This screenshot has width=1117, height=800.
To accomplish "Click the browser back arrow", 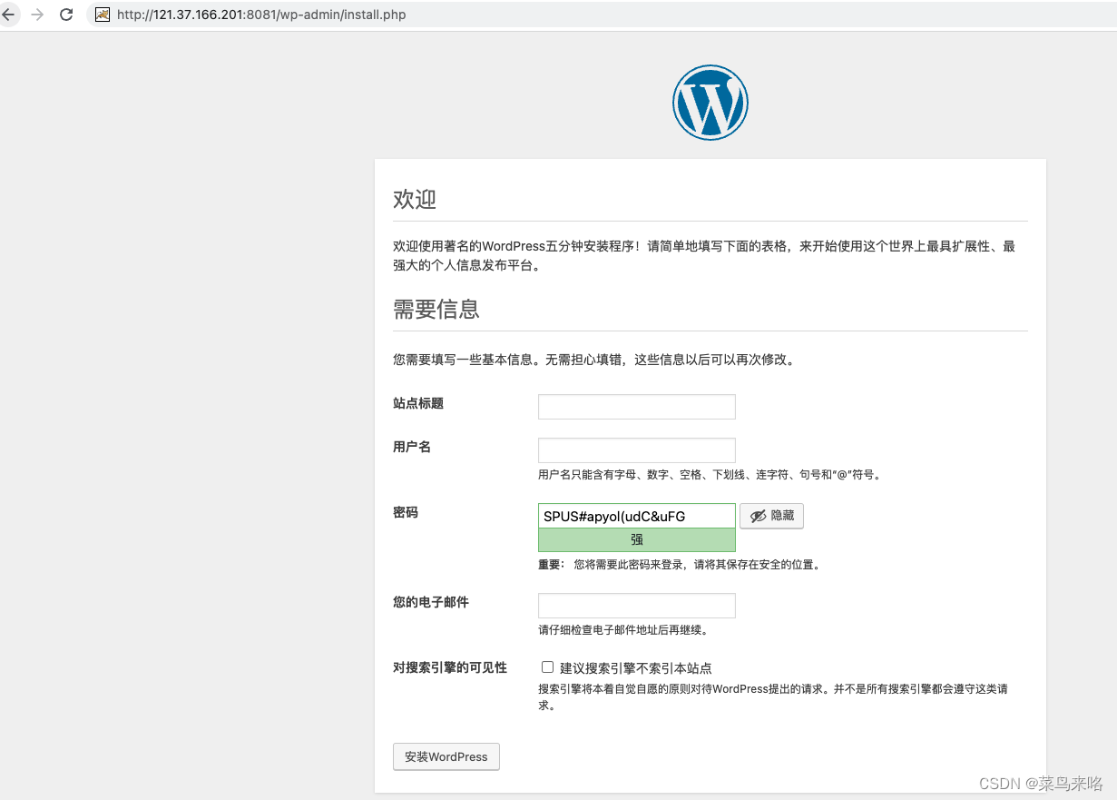I will (9, 15).
